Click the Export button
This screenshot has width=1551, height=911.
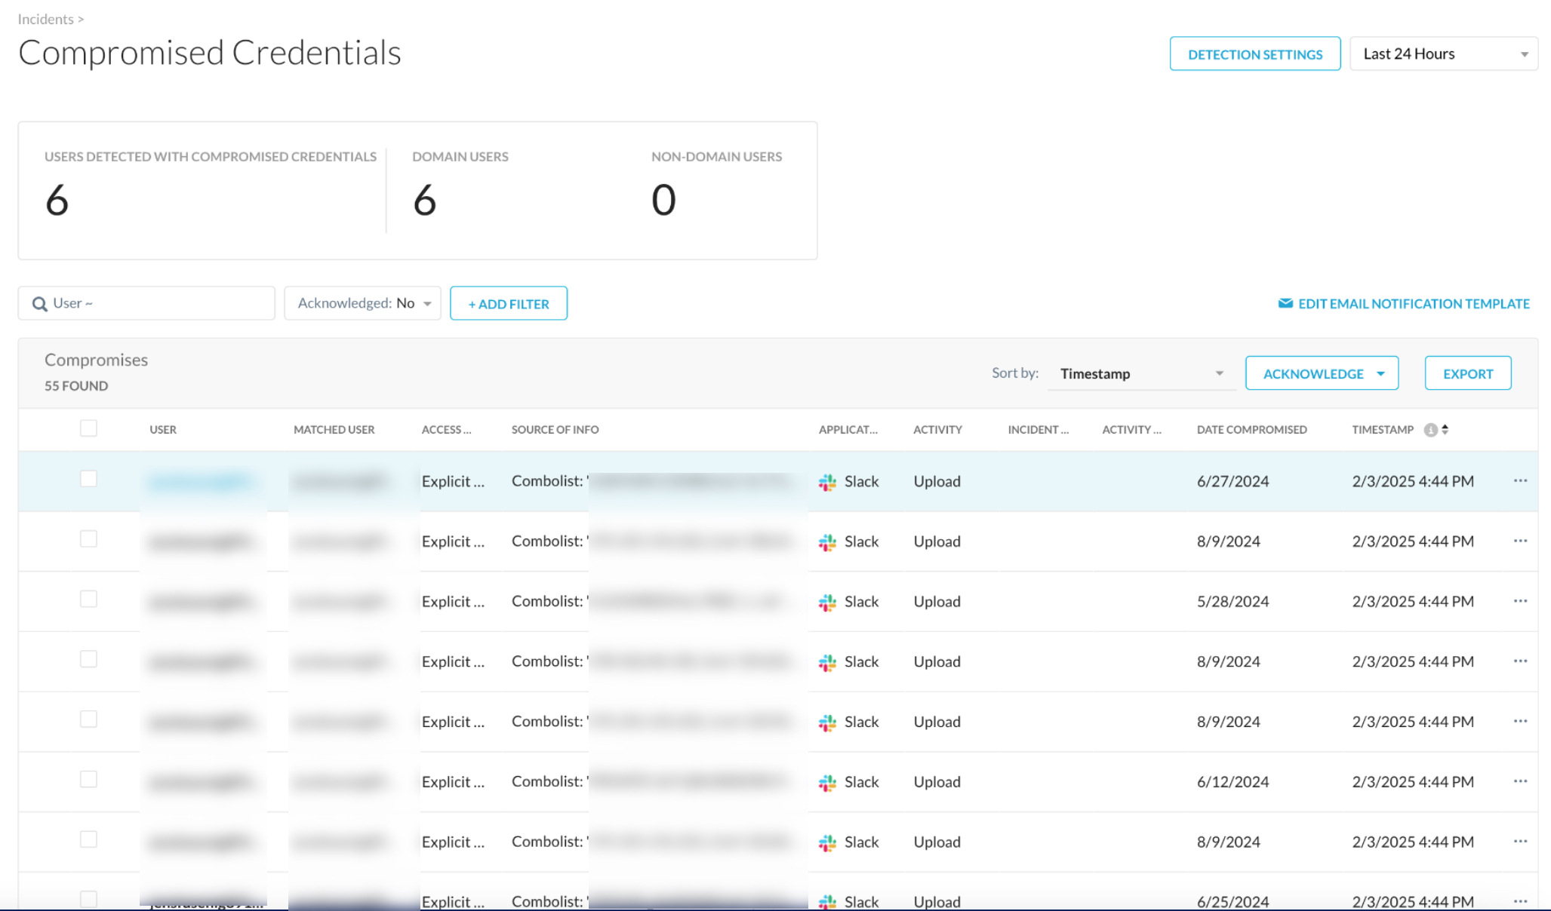[1467, 373]
